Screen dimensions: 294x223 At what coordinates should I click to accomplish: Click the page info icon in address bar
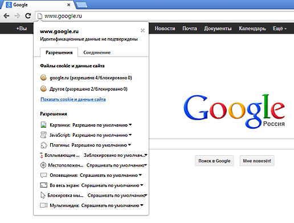pos(40,16)
